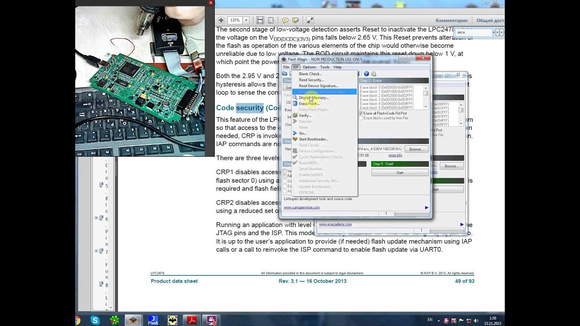Viewport: 580px width, 326px height.
Task: Choose Erase Flash from ISP menu
Action: click(324, 103)
